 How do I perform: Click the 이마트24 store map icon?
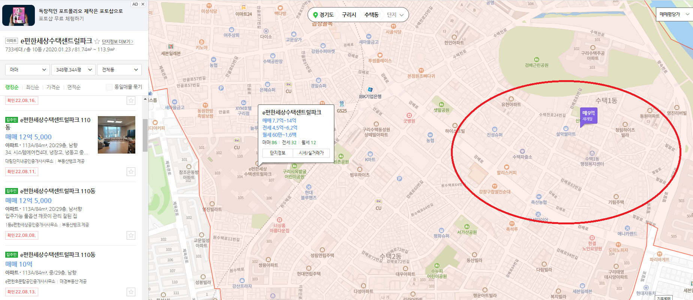click(x=244, y=7)
